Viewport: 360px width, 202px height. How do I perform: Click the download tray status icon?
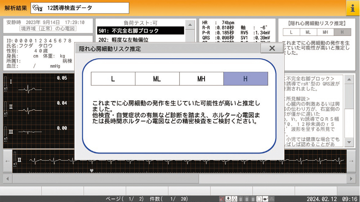[228, 199]
